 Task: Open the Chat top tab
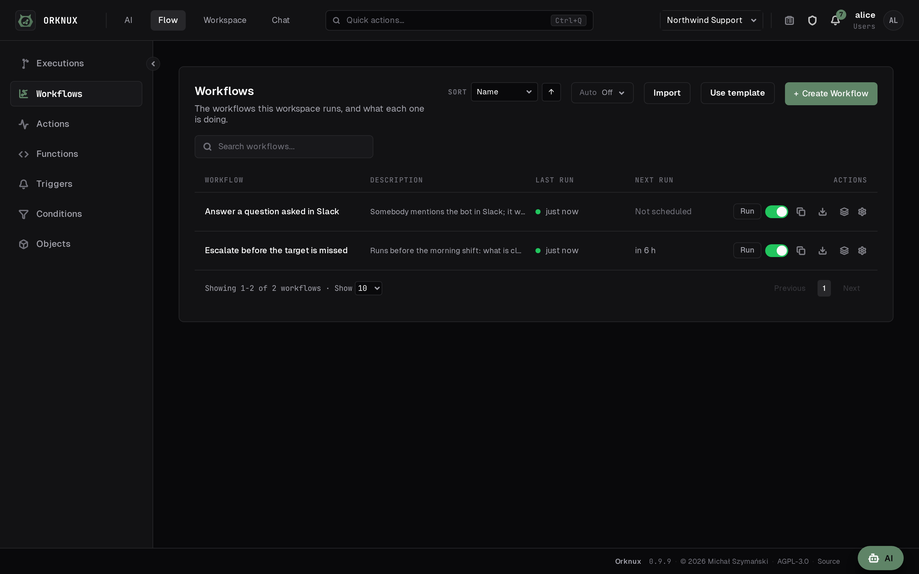tap(280, 20)
